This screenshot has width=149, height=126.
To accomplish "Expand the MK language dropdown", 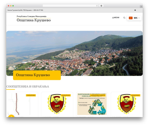I will (134, 18).
